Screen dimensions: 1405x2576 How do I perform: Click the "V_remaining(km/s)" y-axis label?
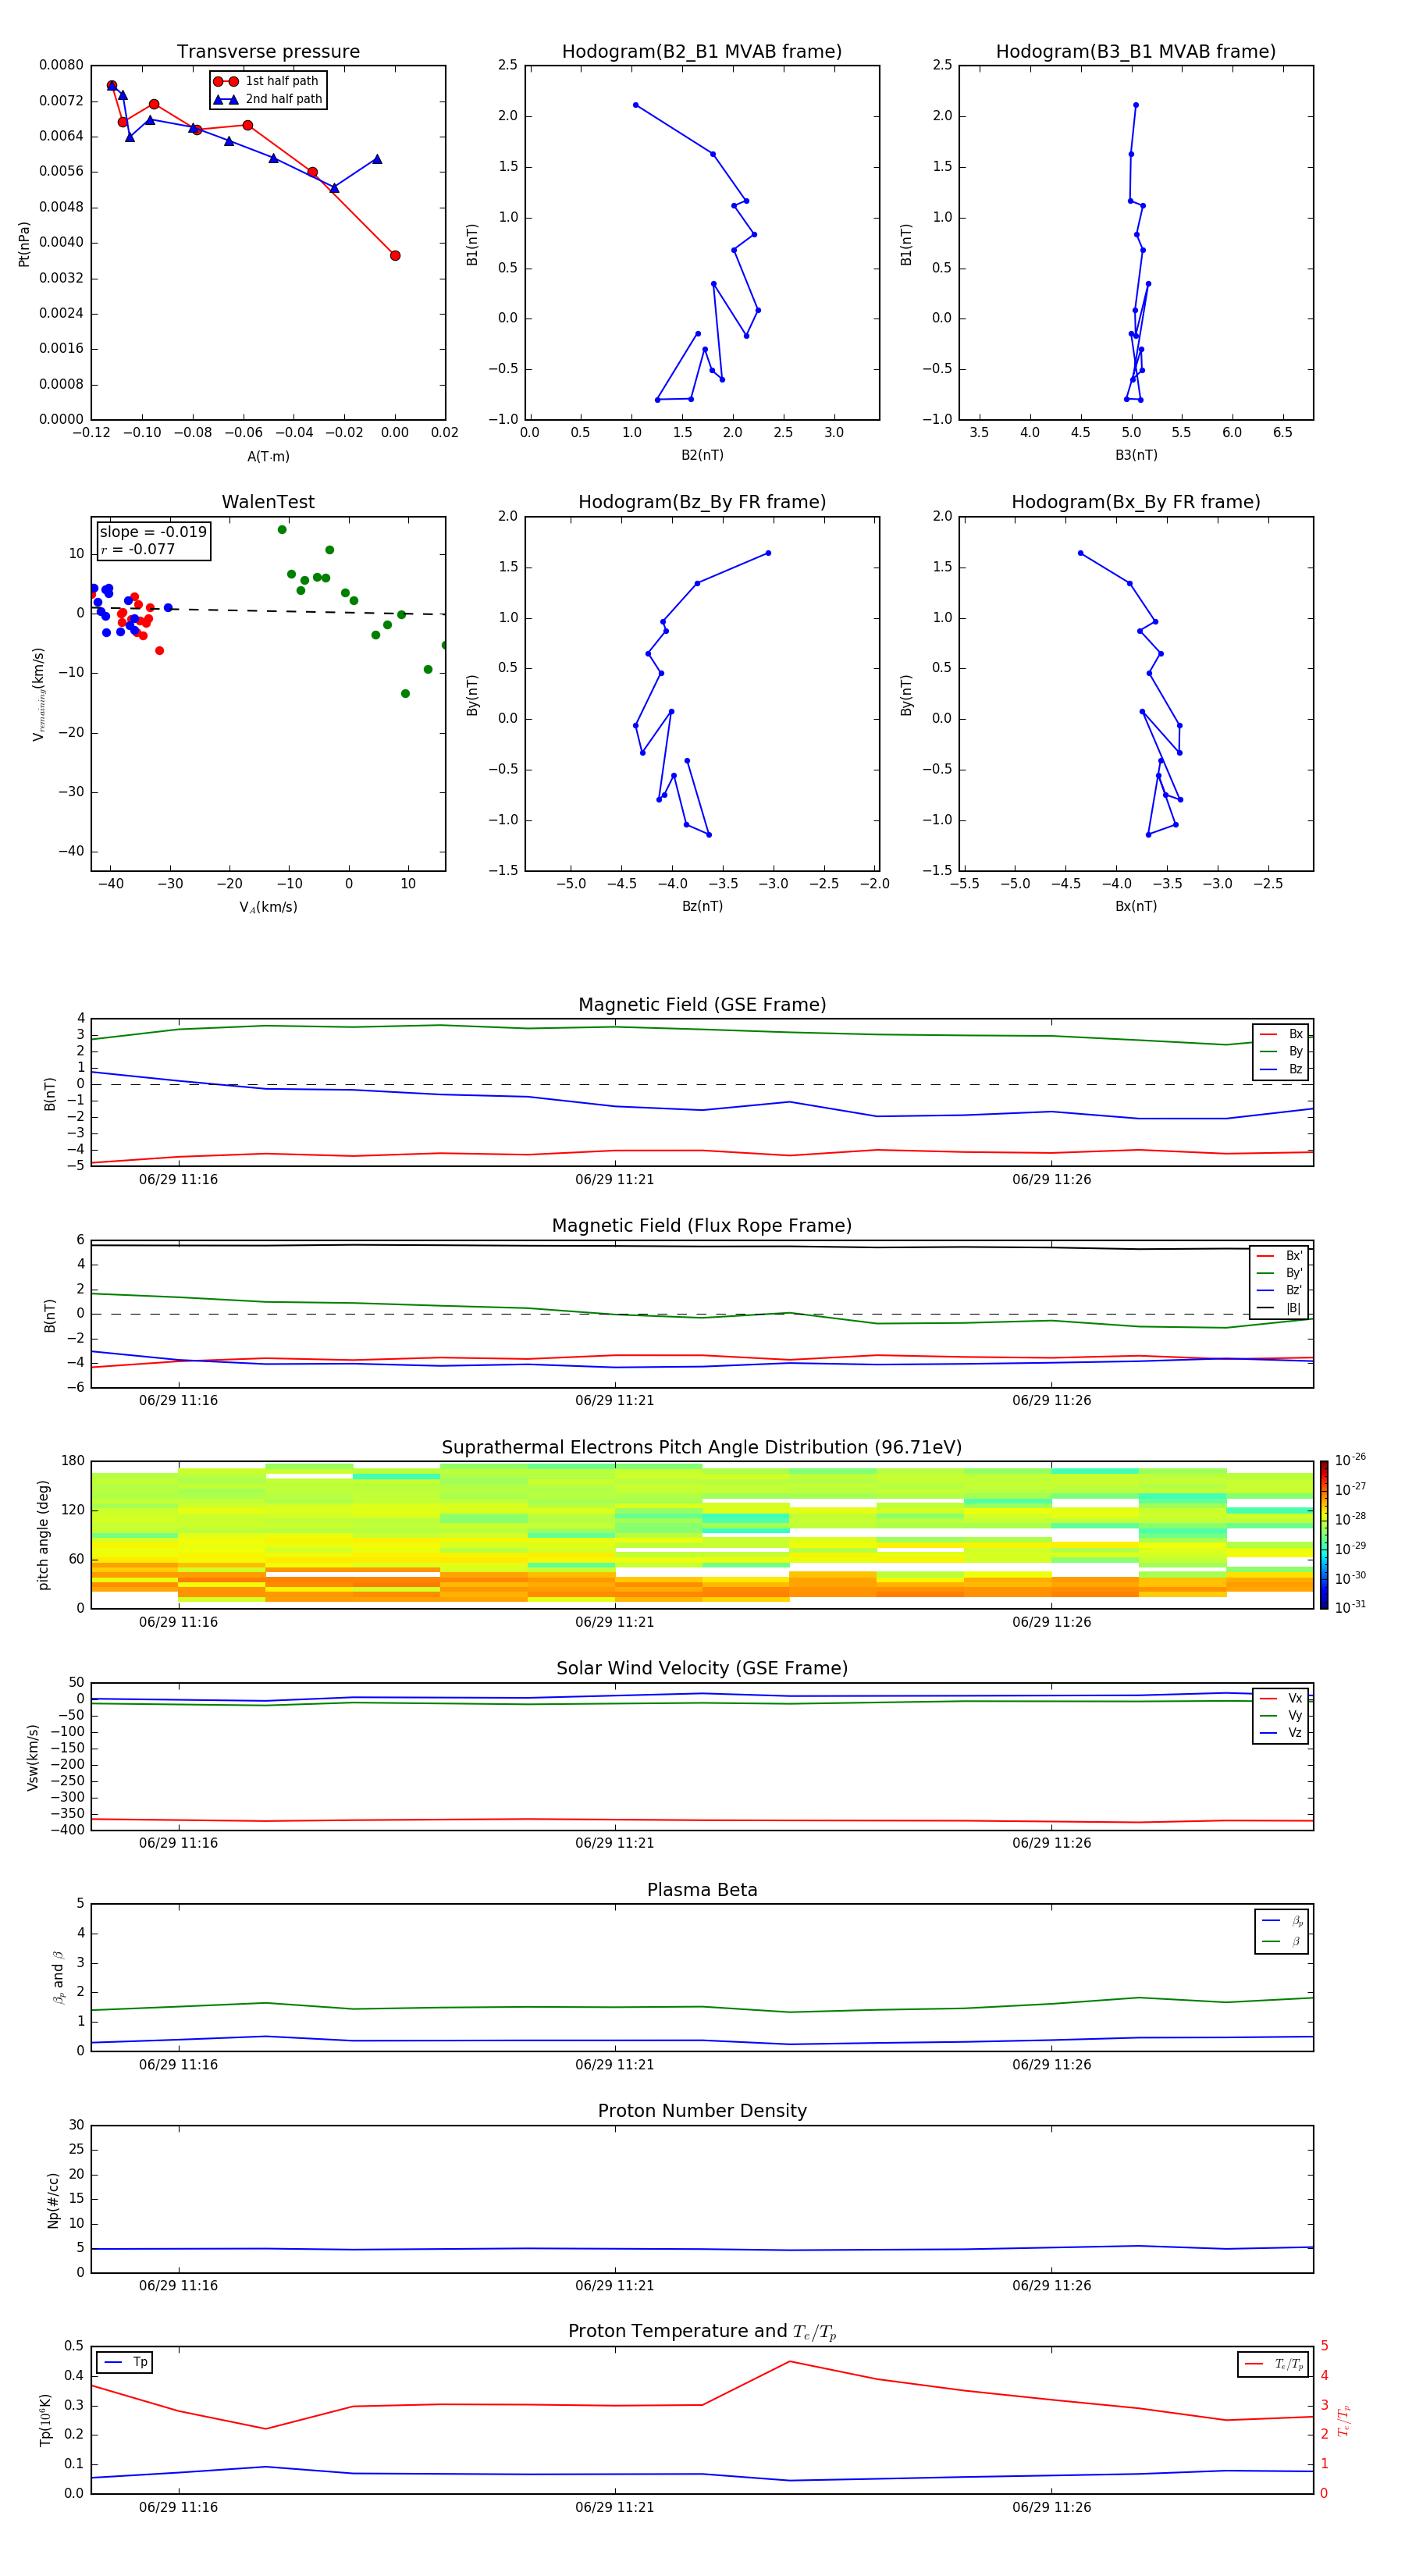39,694
